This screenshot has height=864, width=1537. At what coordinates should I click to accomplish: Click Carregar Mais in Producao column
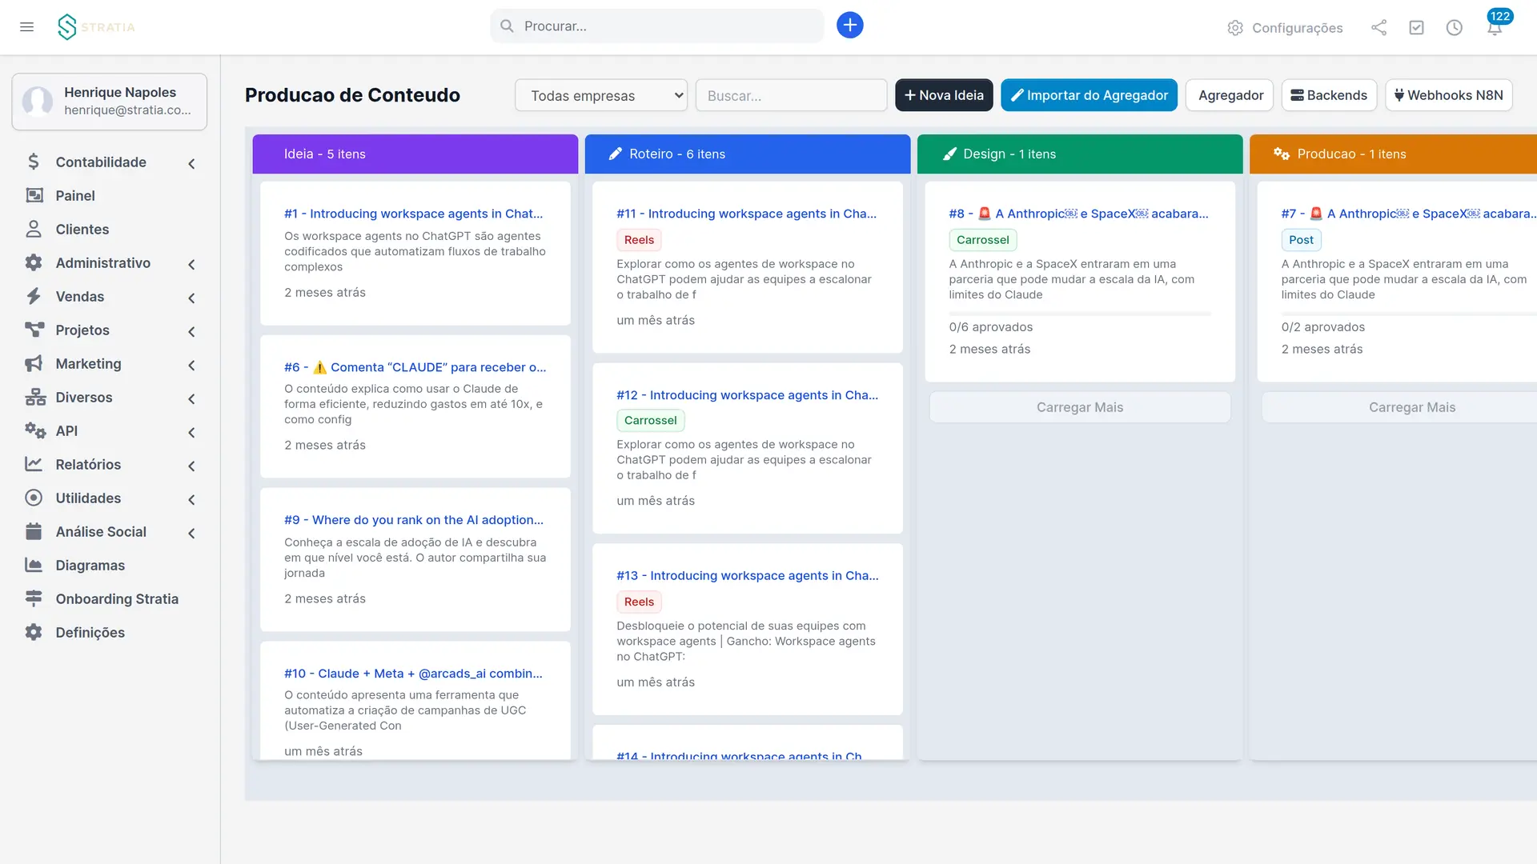[1399, 407]
